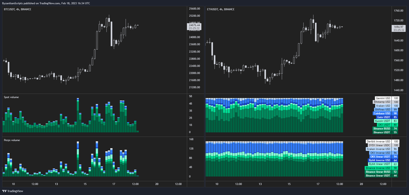Select the Bitstamp USD legend label
Screen dimensions: 409x195
382,102
